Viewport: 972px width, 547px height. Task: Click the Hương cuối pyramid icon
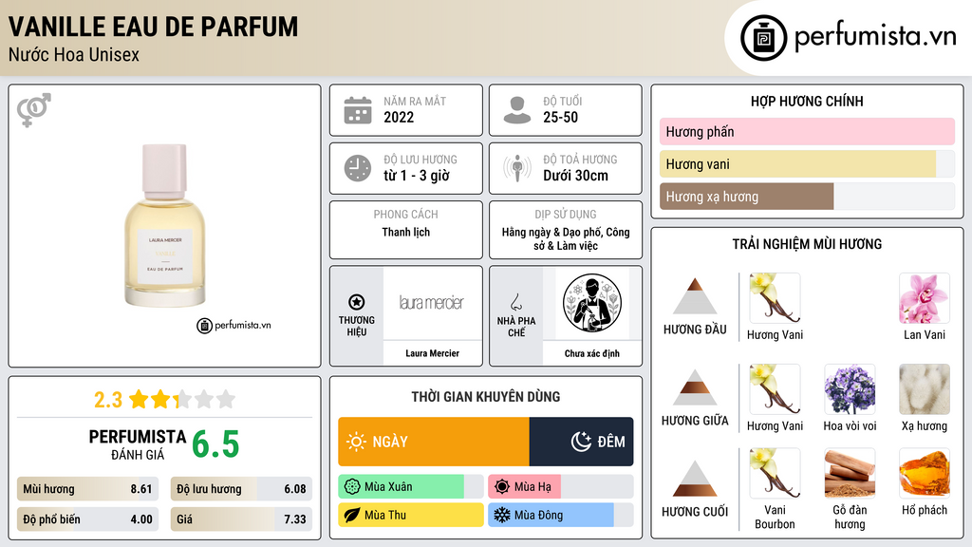tap(695, 479)
